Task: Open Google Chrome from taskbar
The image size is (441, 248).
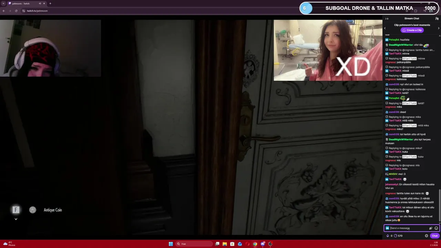Action: pyautogui.click(x=255, y=244)
